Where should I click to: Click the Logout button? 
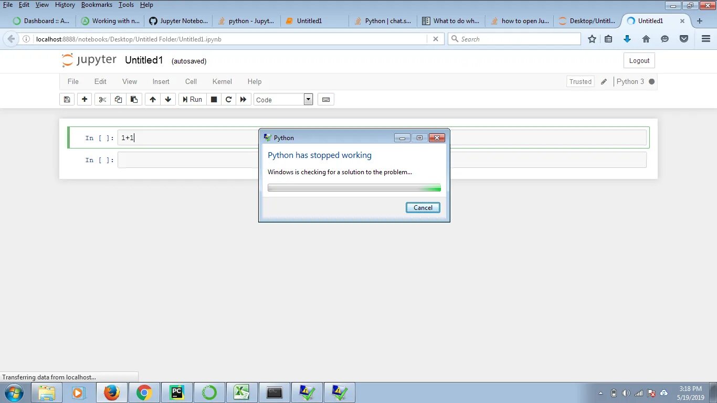639,60
